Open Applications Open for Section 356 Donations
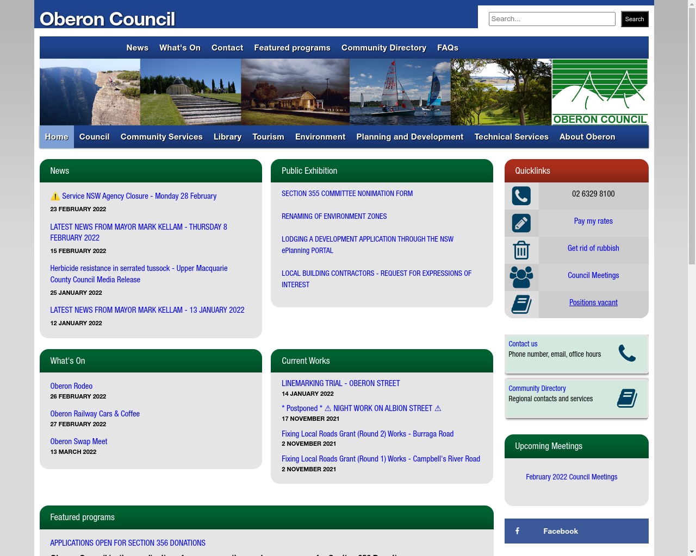Screen dimensions: 696x556 pyautogui.click(x=128, y=543)
